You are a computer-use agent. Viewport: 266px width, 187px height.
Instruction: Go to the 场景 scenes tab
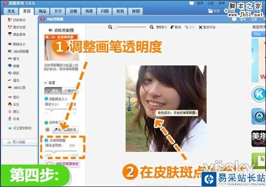[89, 11]
